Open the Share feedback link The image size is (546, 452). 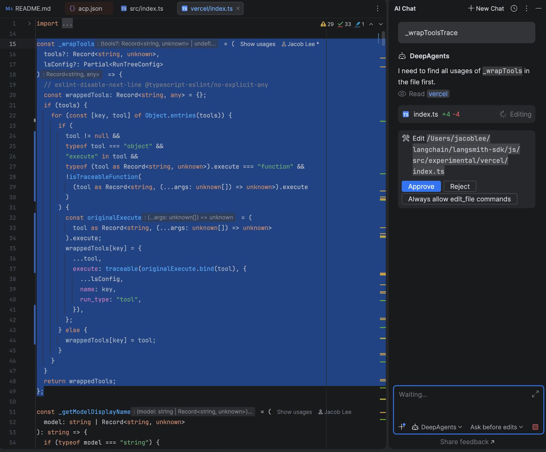(x=467, y=442)
